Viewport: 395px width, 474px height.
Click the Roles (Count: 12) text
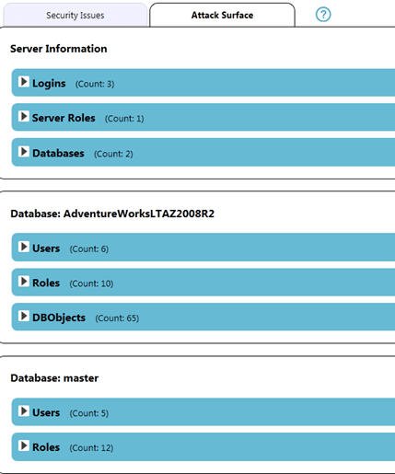coord(91,448)
